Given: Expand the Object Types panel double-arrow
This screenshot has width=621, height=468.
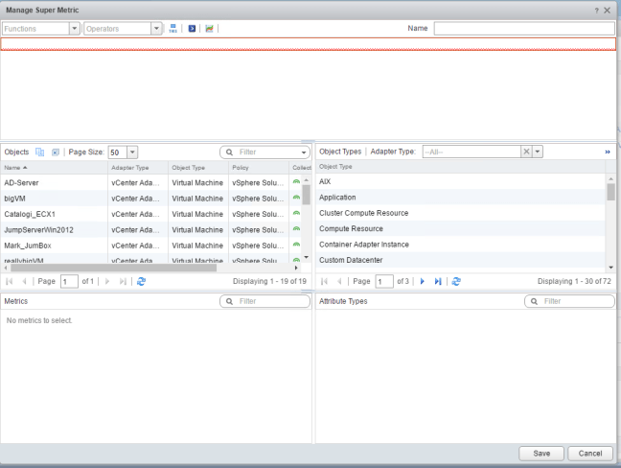Looking at the screenshot, I should (607, 152).
